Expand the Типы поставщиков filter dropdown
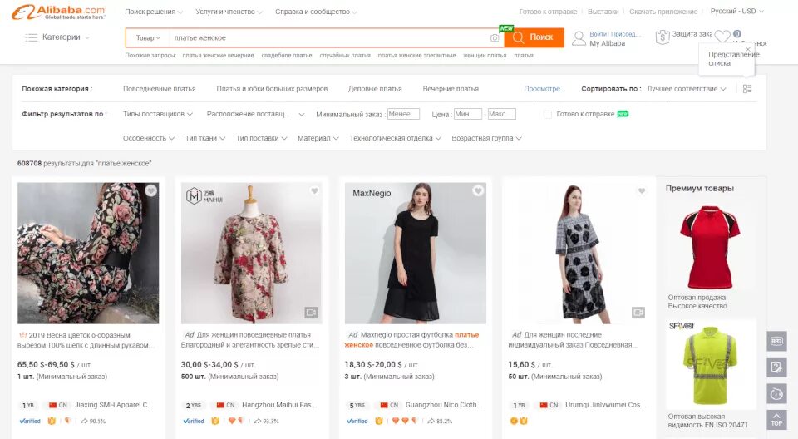The image size is (798, 439). point(158,114)
